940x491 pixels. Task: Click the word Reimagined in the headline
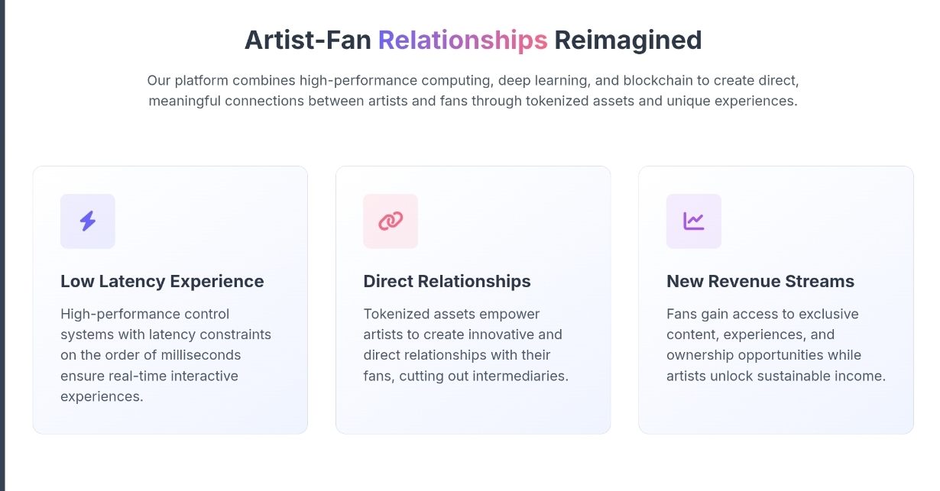[628, 40]
